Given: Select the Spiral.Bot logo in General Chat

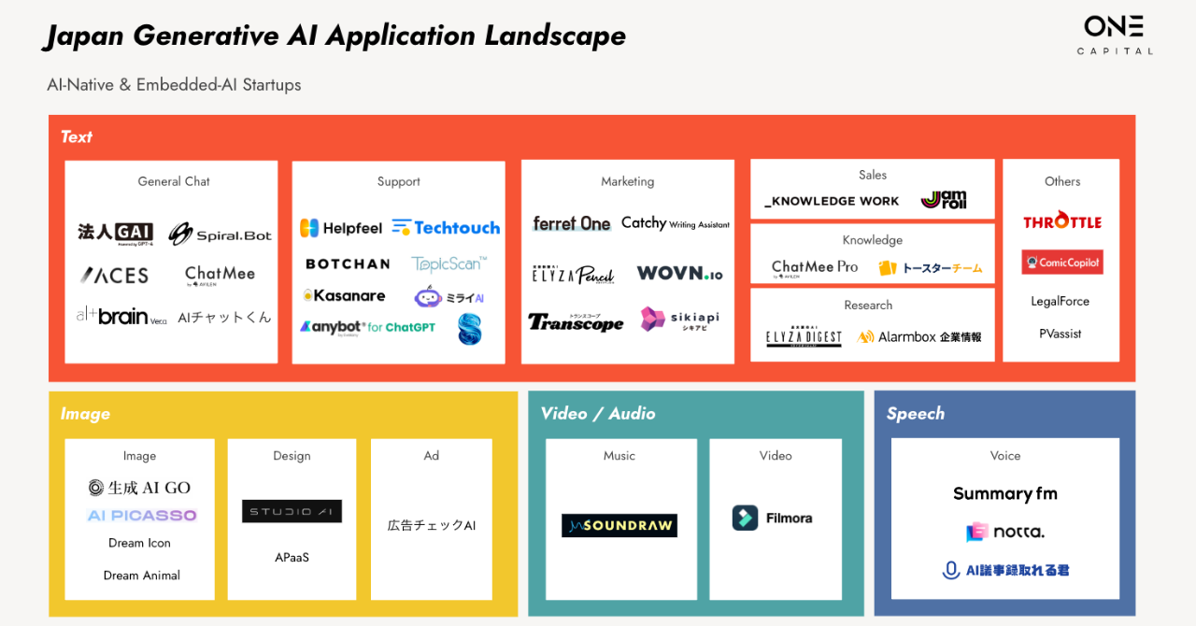Looking at the screenshot, I should click(x=221, y=234).
